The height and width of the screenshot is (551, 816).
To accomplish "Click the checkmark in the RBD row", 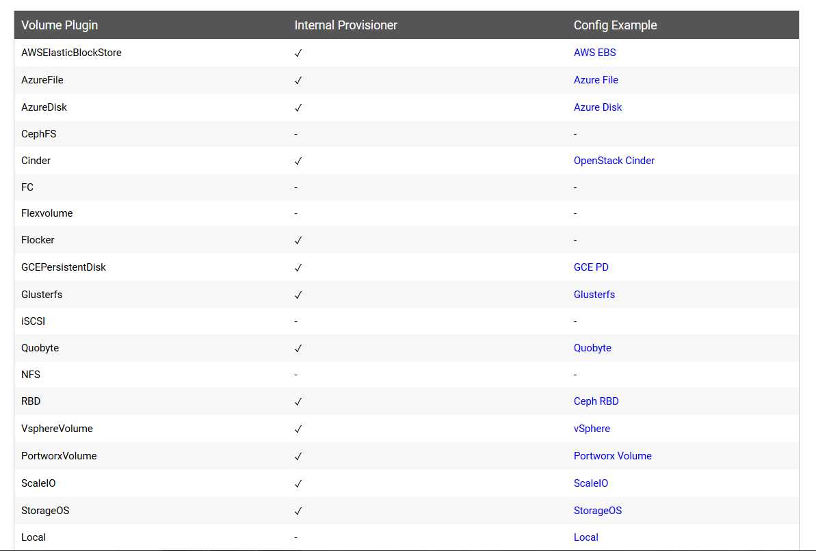I will click(x=298, y=402).
